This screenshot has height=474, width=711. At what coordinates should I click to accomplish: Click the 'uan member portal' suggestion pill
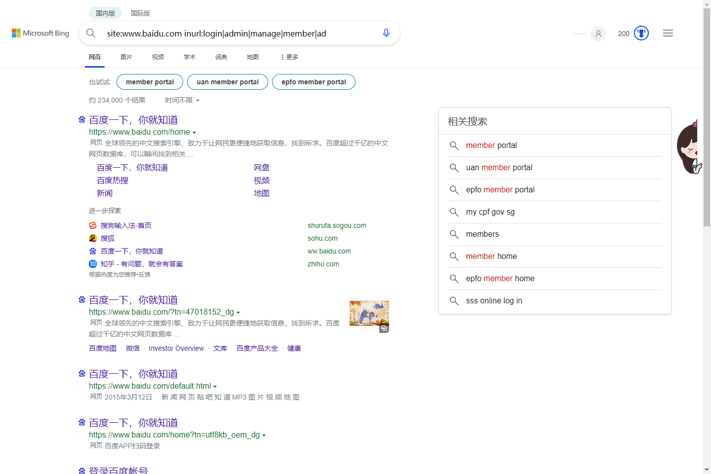tap(228, 82)
